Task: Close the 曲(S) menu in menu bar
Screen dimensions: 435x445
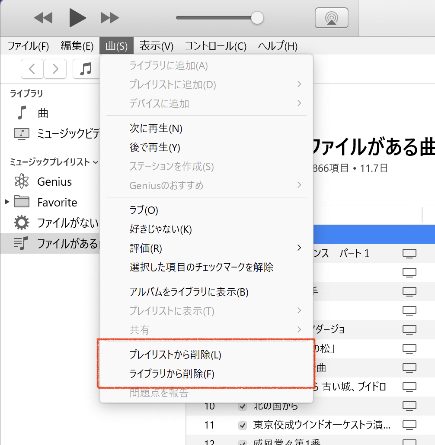Action: 117,46
